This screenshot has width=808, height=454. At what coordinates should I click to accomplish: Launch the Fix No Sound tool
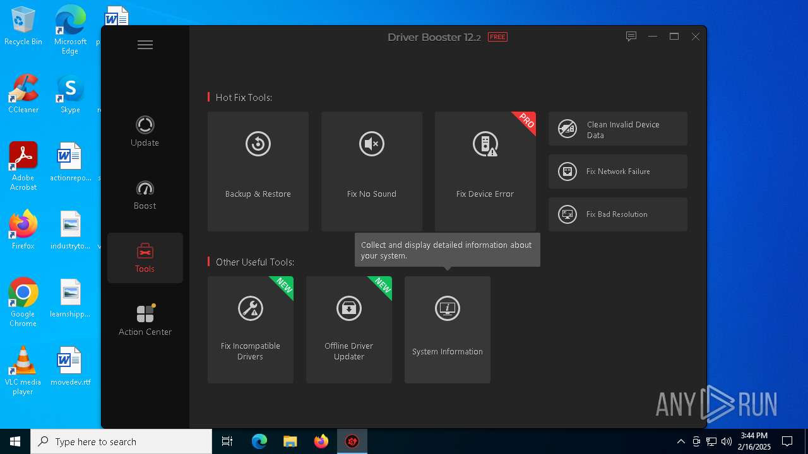click(x=372, y=172)
